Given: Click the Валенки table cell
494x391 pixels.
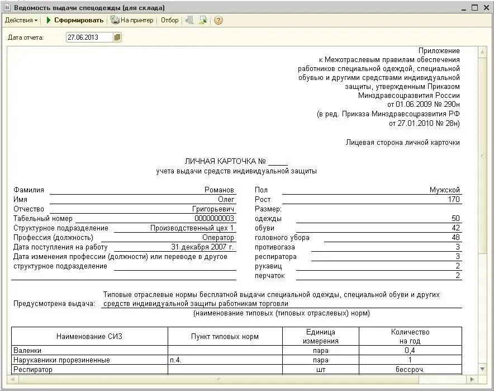Looking at the screenshot, I should coord(89,350).
